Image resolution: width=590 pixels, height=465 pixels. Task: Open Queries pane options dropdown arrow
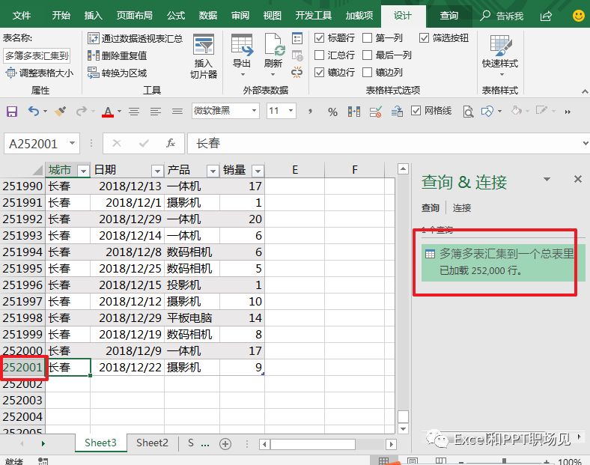point(547,180)
